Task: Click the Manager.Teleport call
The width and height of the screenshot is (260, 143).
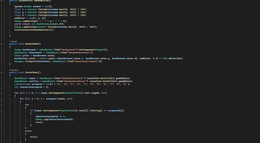Action: [x=58, y=61]
